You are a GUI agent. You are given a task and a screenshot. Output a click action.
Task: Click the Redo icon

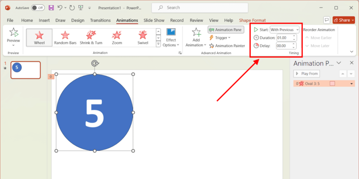pos(72,8)
